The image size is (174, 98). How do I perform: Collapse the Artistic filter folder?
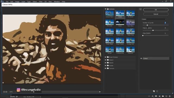coord(105,9)
